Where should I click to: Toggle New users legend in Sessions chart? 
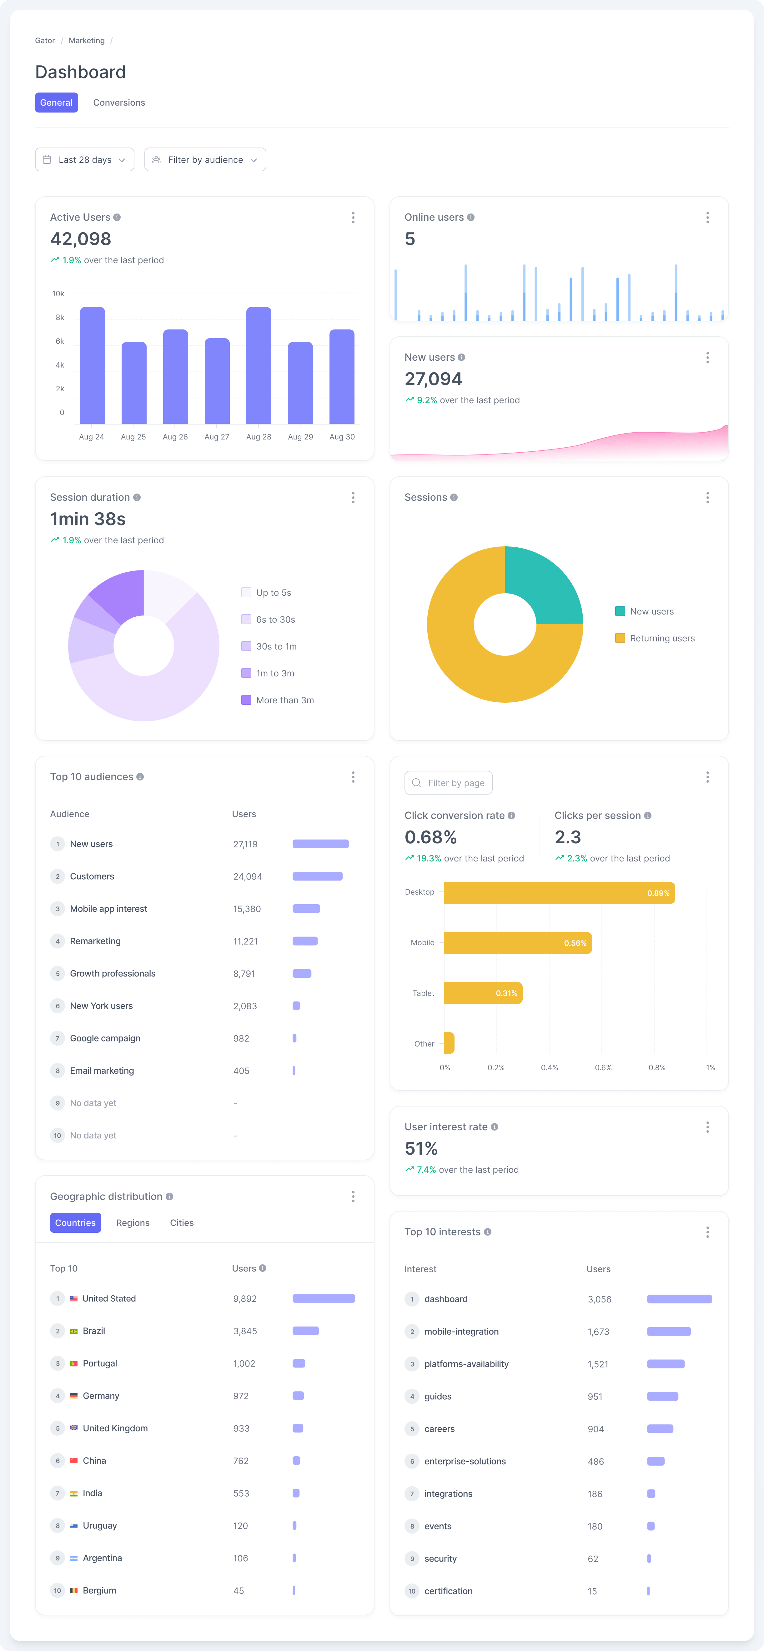click(644, 611)
